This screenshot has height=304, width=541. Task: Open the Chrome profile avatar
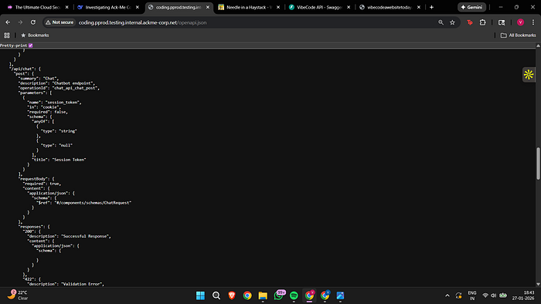tap(520, 22)
